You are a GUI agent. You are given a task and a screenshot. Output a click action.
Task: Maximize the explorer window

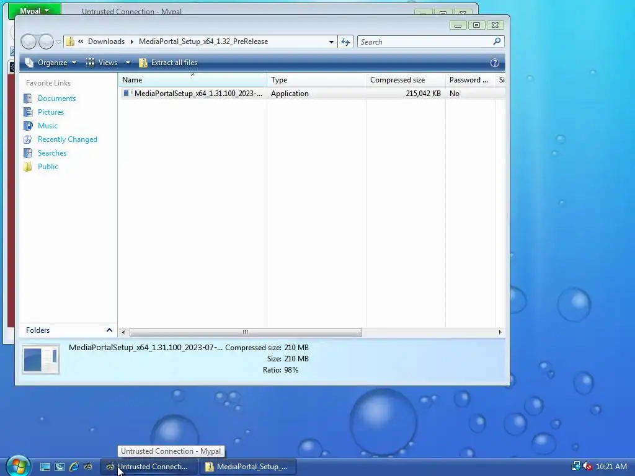476,25
